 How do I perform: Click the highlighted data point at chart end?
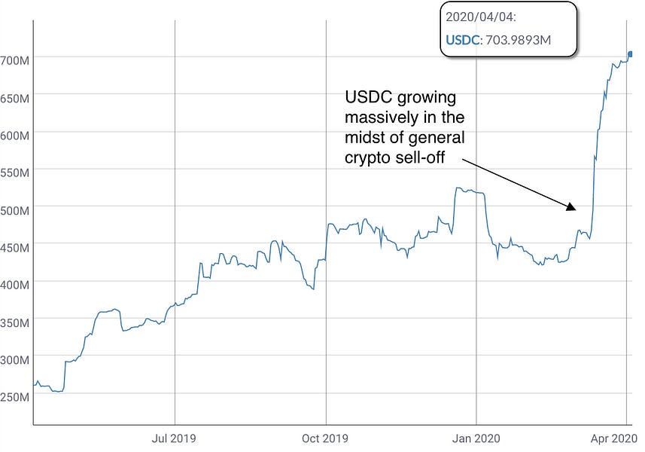(x=631, y=53)
